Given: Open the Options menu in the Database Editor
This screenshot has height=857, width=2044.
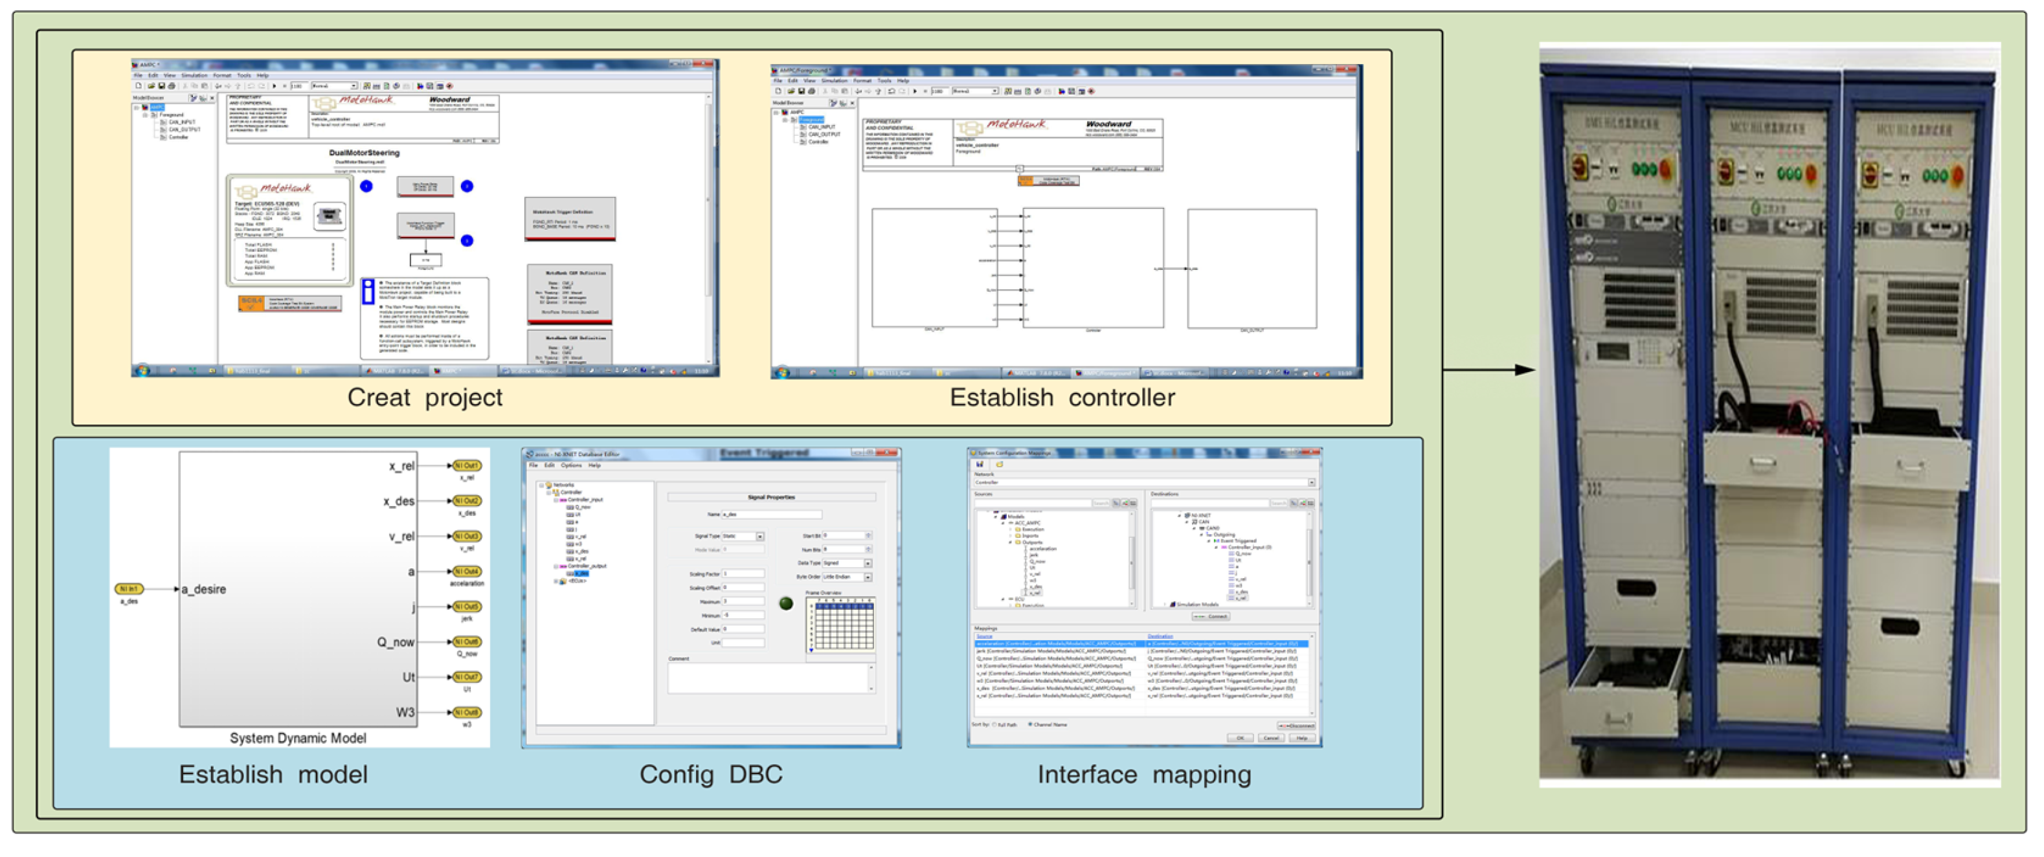Looking at the screenshot, I should (571, 466).
